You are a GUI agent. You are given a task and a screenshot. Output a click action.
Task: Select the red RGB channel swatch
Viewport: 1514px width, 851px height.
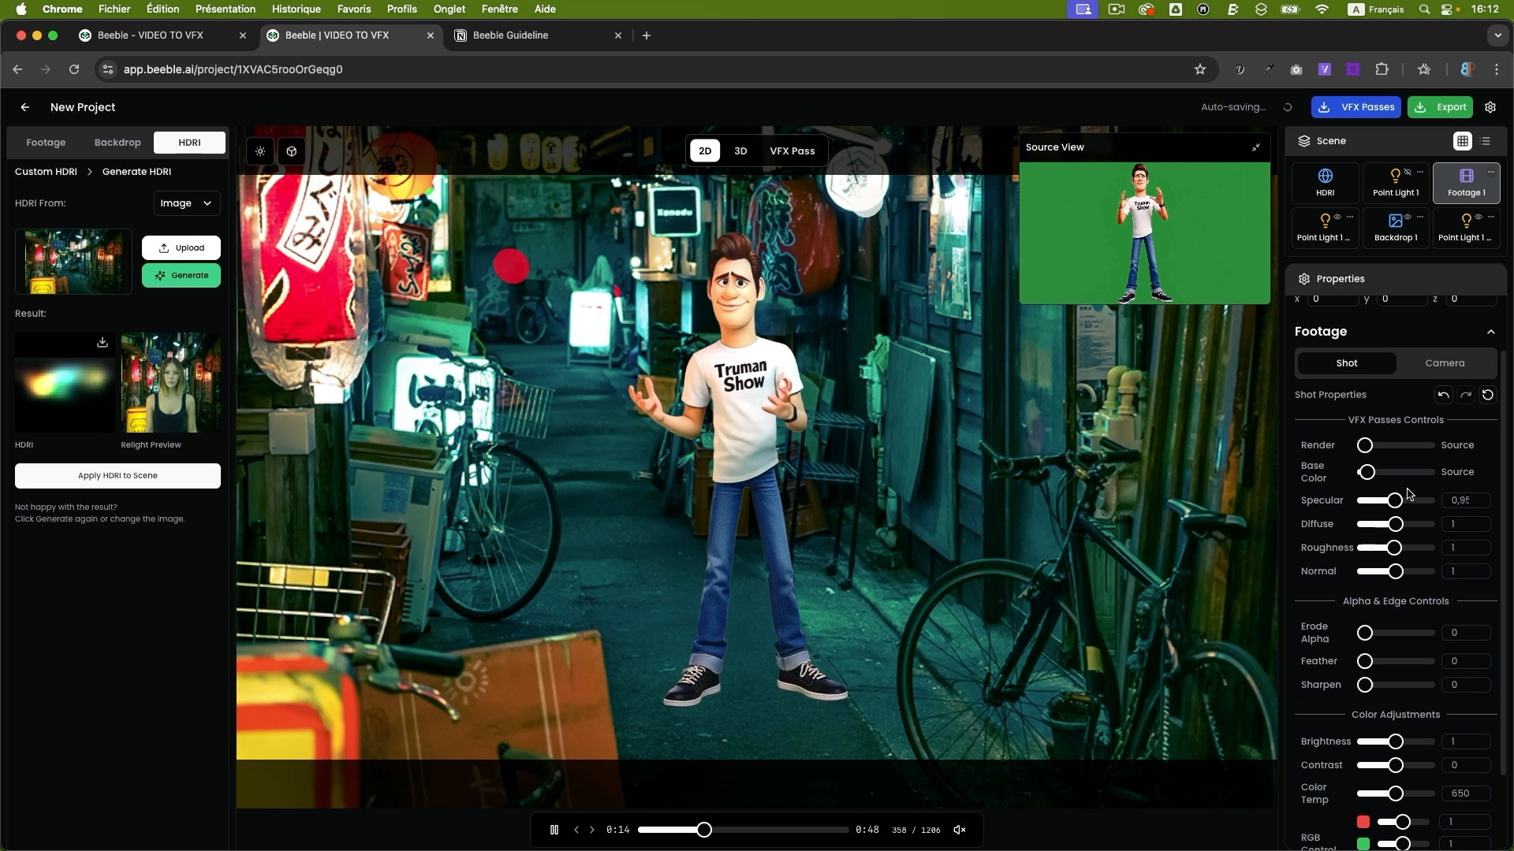(x=1363, y=822)
